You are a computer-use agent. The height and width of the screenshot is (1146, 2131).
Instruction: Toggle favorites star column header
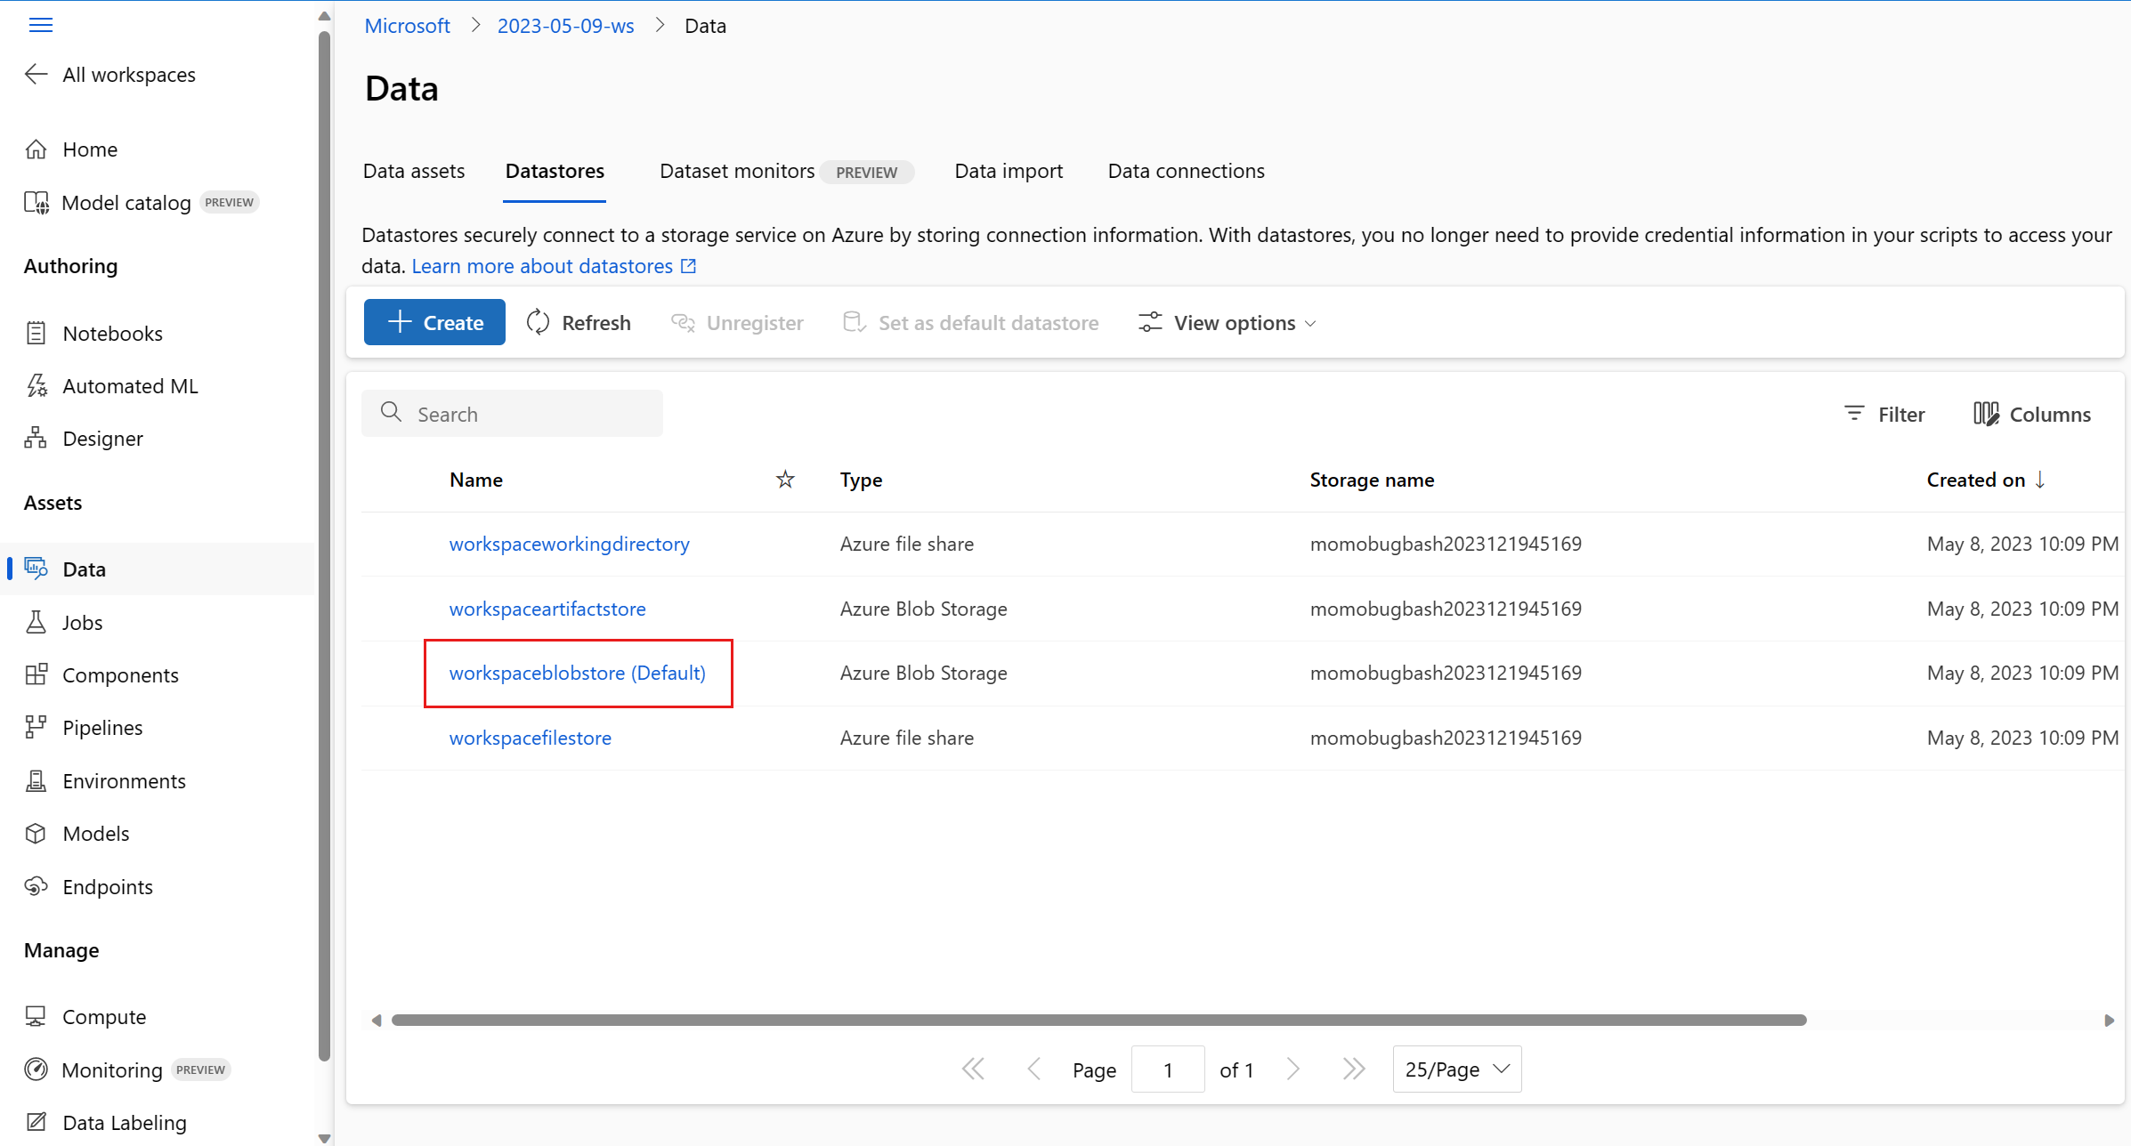pos(785,480)
